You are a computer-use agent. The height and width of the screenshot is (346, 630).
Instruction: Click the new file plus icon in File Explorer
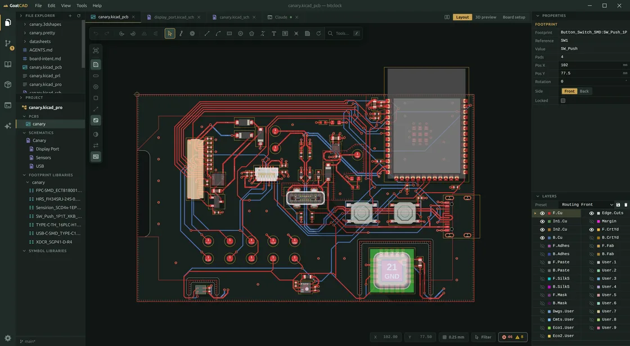[70, 16]
